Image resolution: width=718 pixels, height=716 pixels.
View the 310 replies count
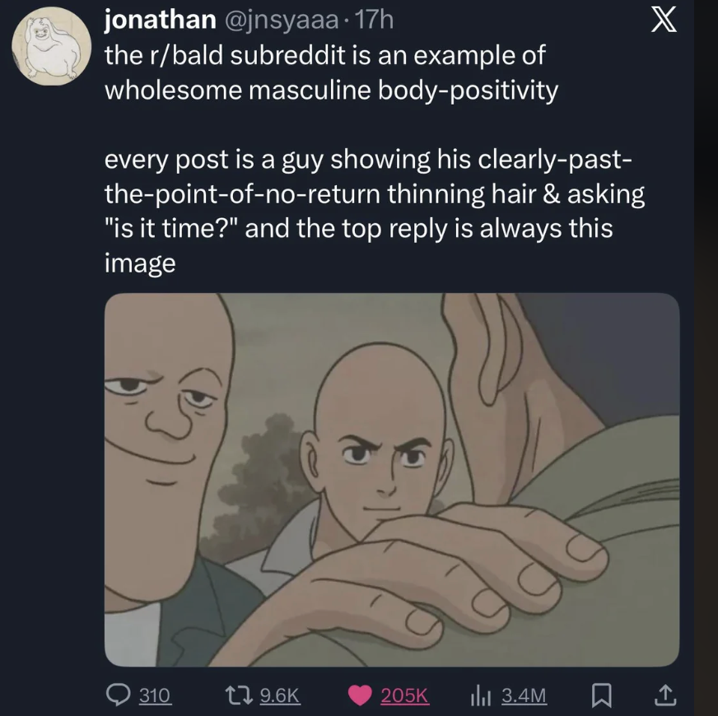click(155, 695)
